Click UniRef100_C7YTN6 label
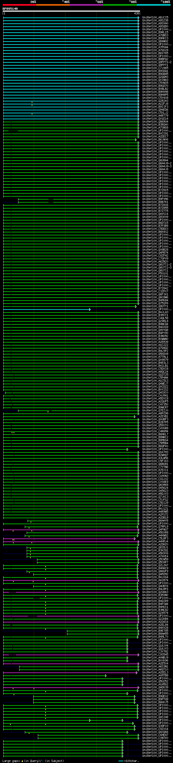 tap(155, 467)
